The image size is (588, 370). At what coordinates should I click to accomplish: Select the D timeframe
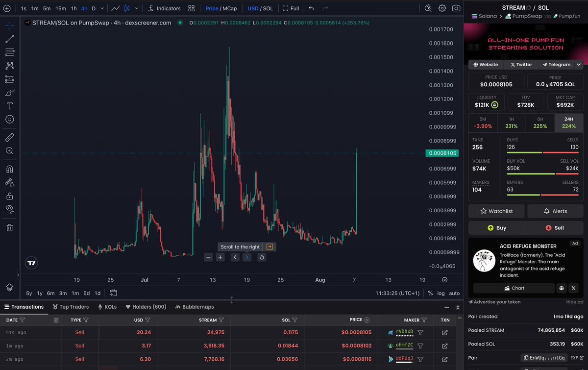click(94, 8)
